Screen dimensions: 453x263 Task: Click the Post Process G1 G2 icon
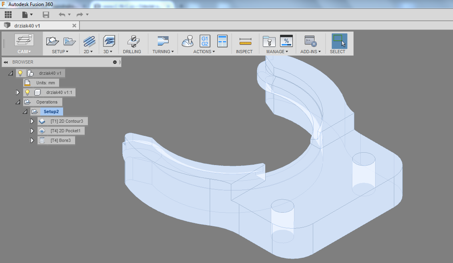click(x=205, y=41)
